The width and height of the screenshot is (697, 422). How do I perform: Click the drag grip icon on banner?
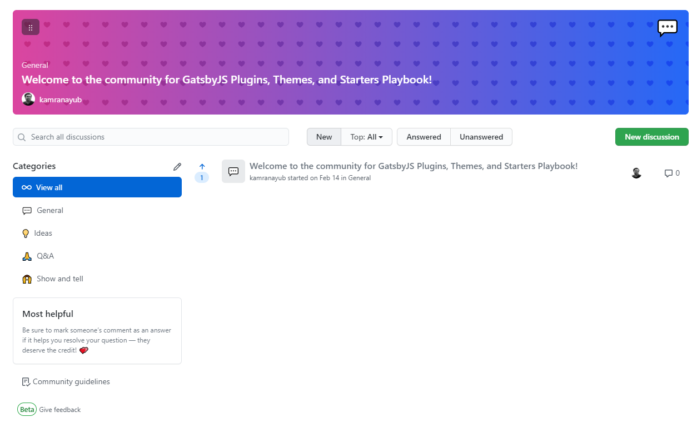click(x=31, y=27)
